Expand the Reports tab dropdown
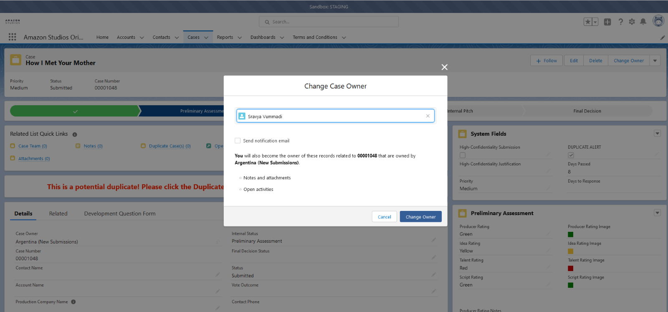 coord(240,38)
